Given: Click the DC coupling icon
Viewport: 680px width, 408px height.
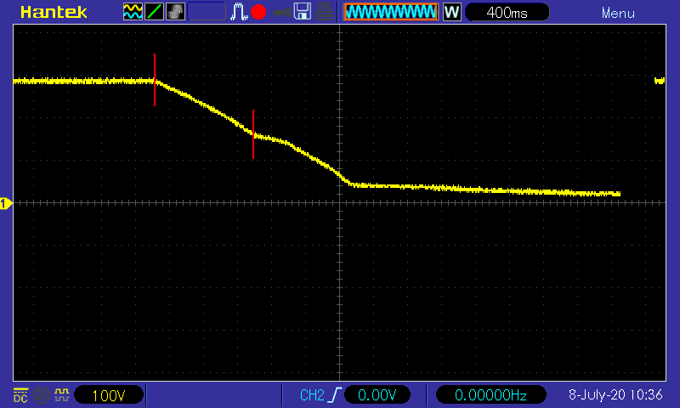Looking at the screenshot, I should (20, 395).
